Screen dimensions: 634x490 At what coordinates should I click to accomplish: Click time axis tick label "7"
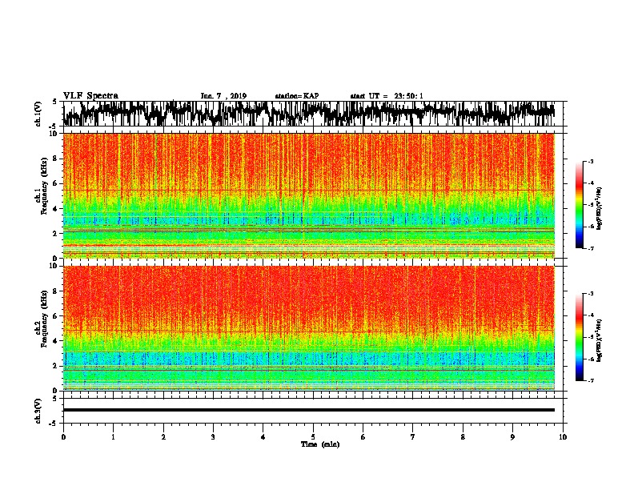[413, 437]
